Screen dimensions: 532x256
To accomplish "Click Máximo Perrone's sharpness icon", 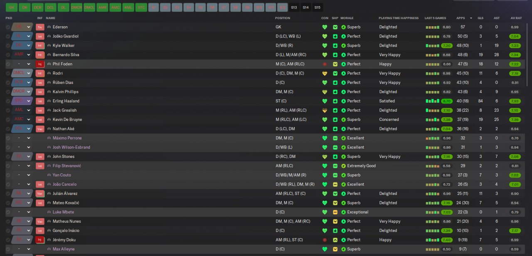I will point(335,138).
